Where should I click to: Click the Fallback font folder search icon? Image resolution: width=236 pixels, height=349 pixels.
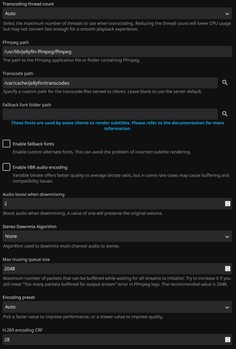point(225,114)
